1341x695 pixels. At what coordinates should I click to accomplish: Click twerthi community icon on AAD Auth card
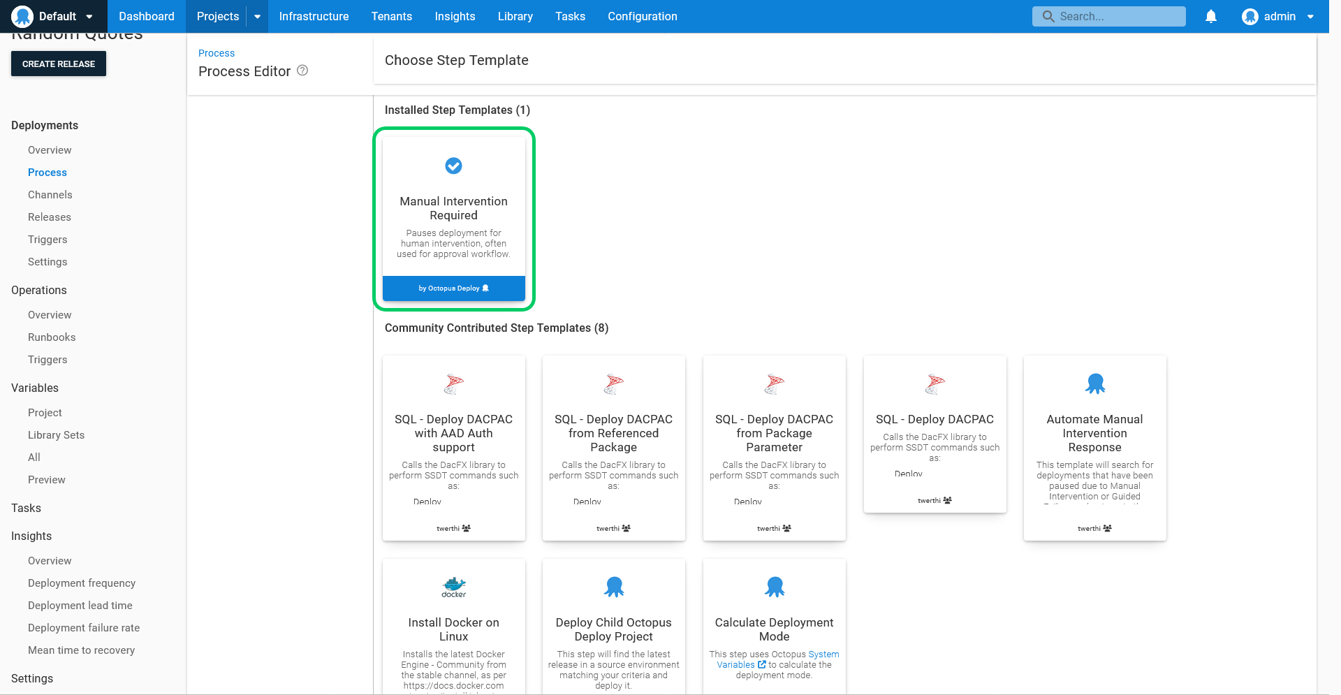point(466,528)
